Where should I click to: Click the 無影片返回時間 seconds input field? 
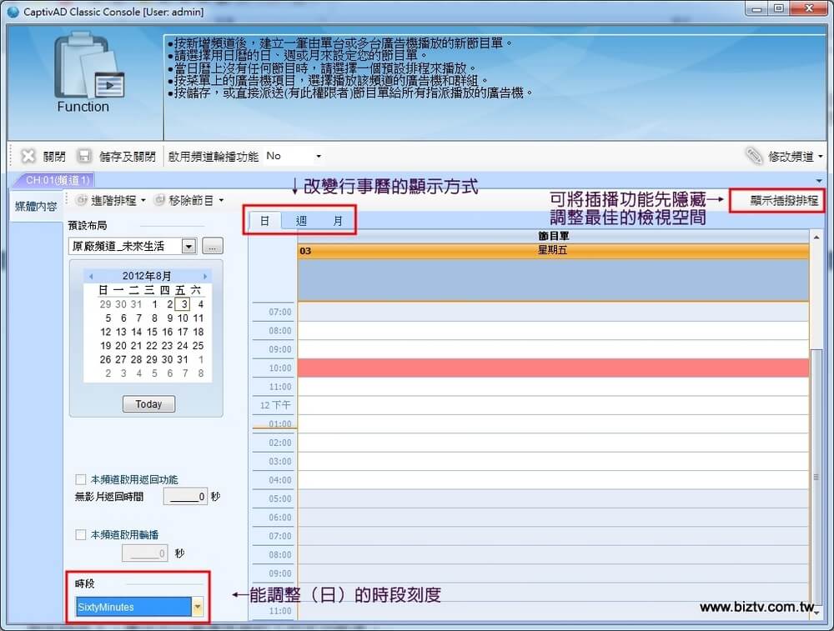pos(184,497)
